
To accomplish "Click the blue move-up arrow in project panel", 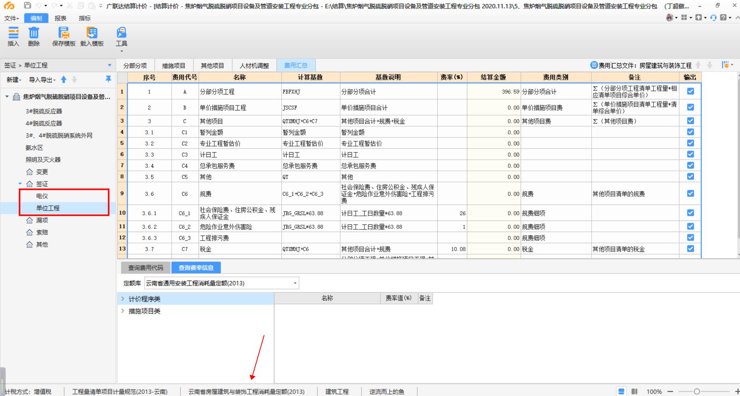I will pos(64,79).
